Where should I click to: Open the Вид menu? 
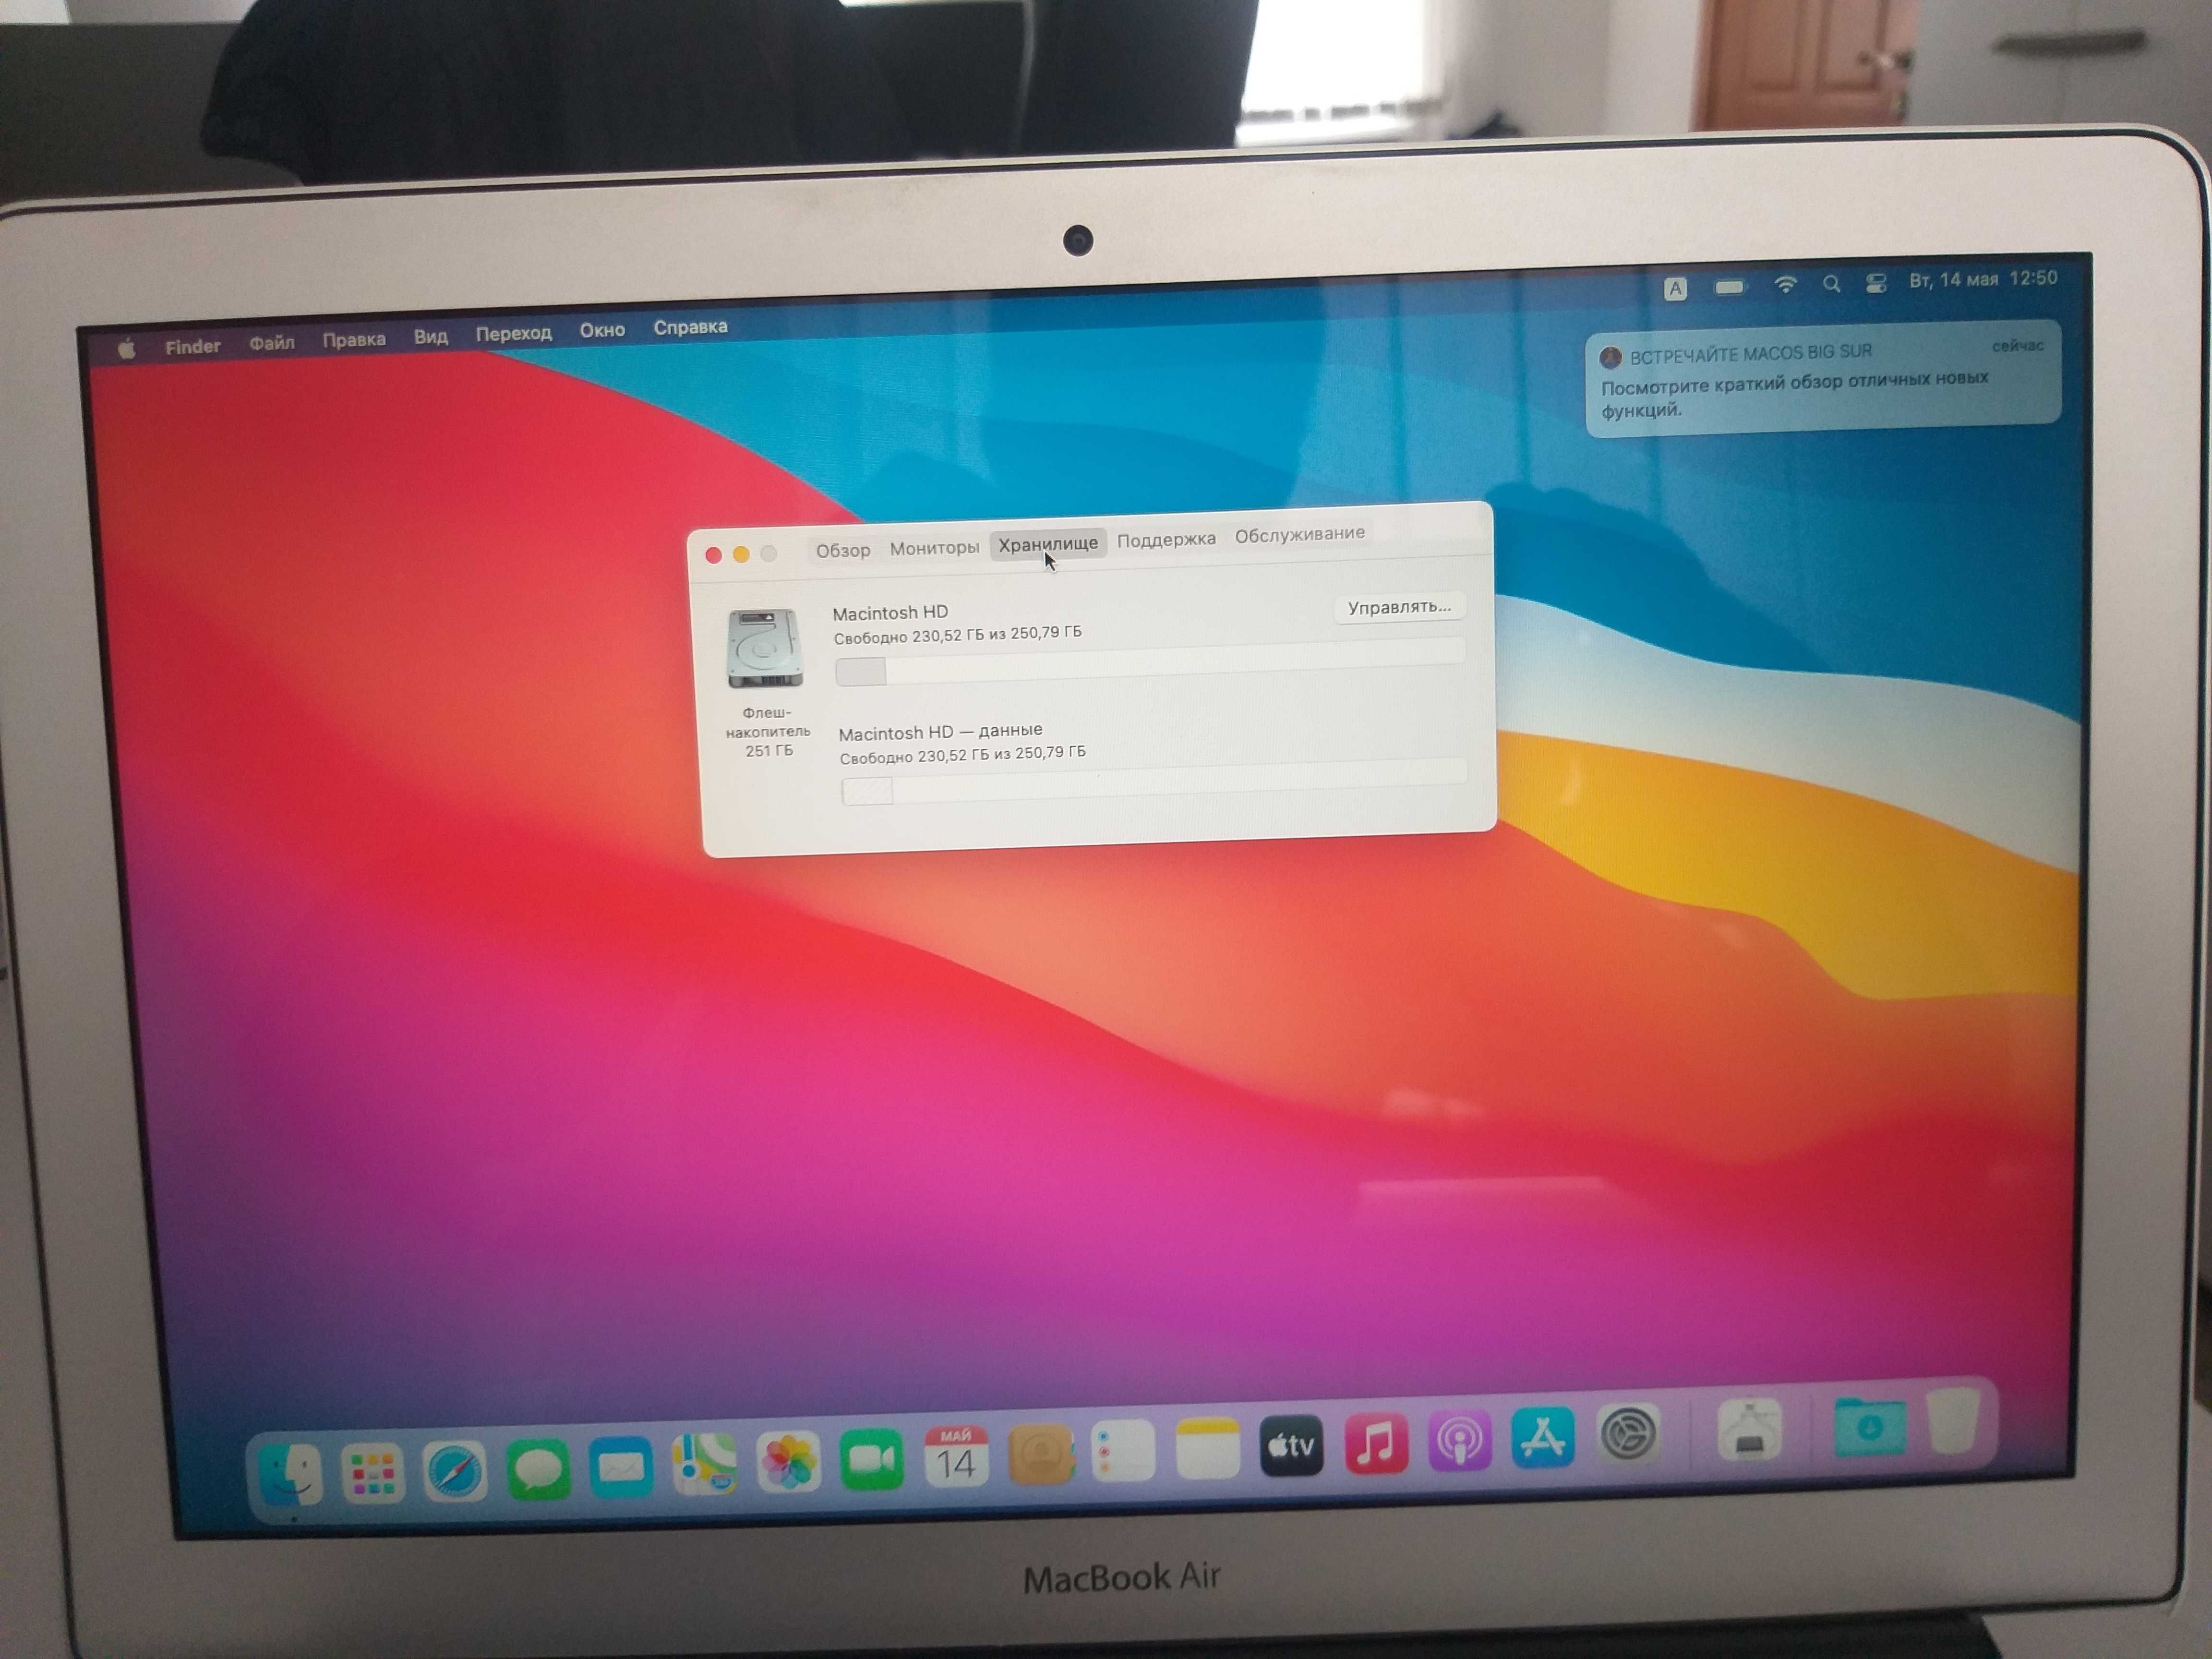point(431,337)
